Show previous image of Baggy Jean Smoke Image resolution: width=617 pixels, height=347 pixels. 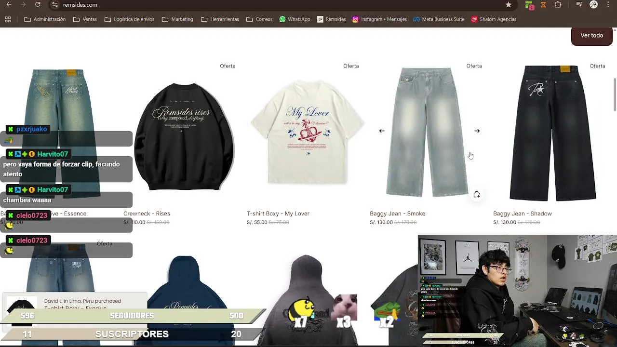pyautogui.click(x=382, y=131)
